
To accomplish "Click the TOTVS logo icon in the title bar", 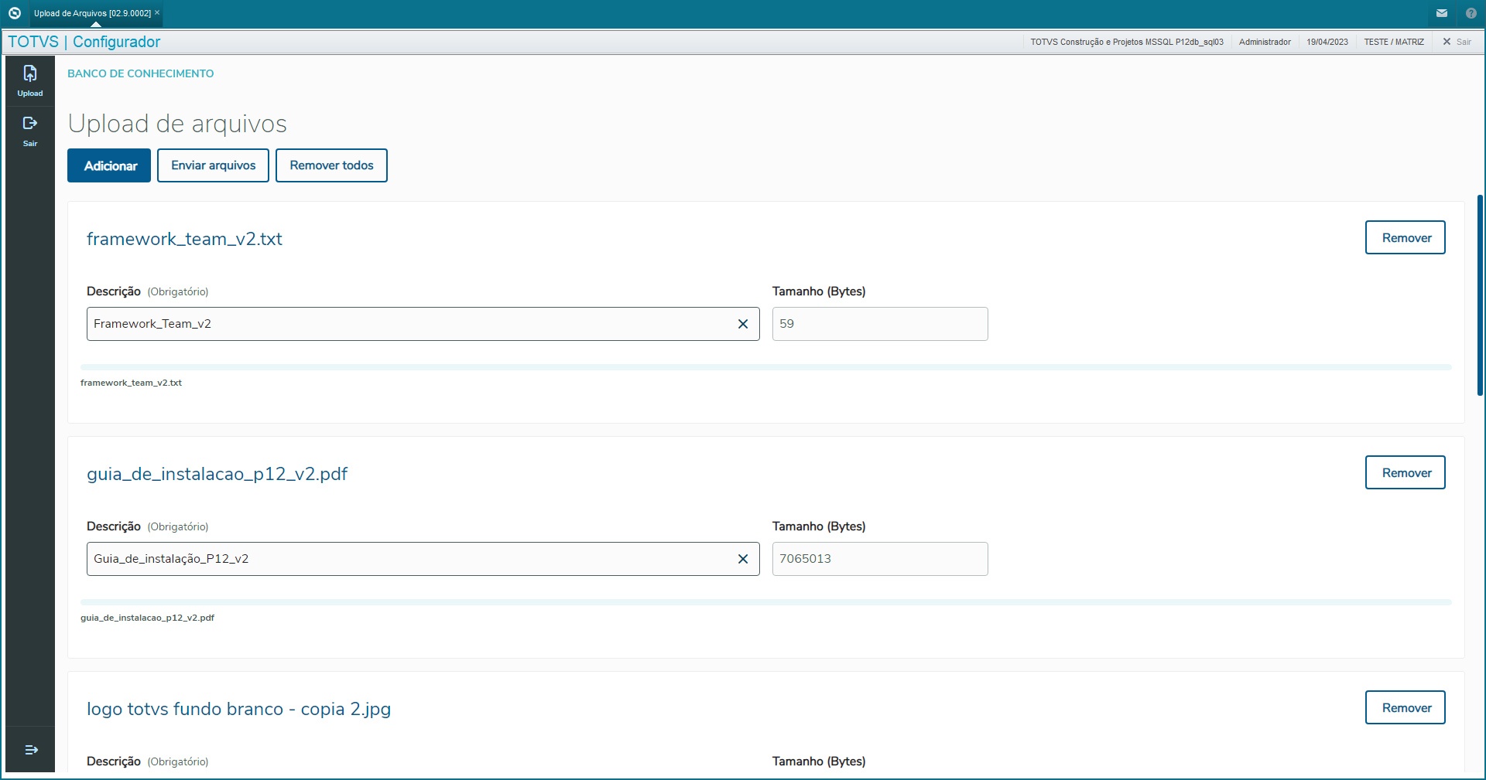I will tap(14, 13).
